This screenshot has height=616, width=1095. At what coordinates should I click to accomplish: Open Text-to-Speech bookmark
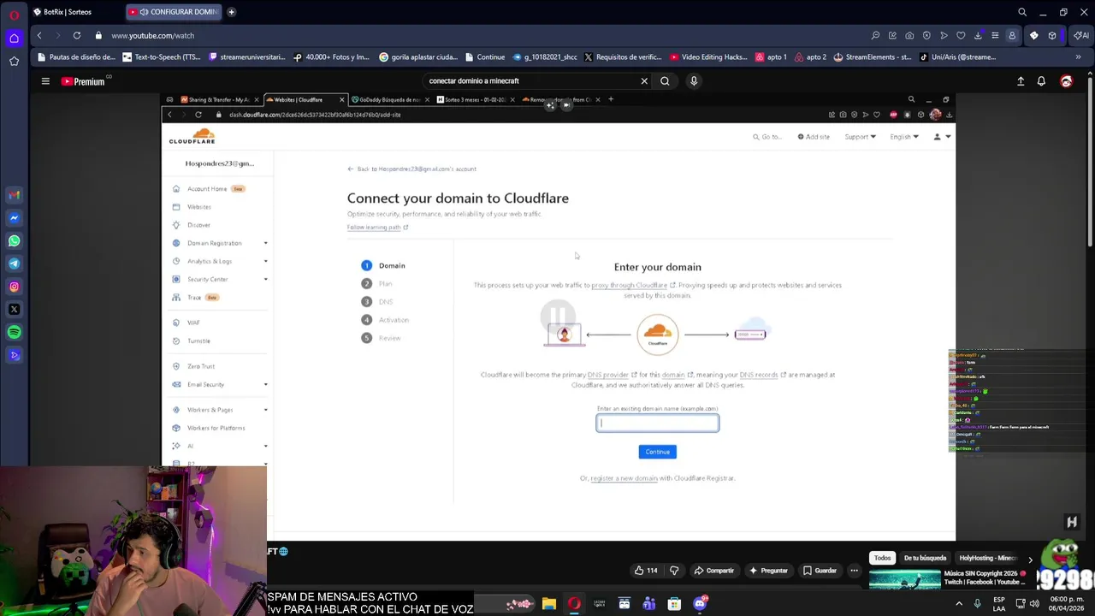pos(162,57)
